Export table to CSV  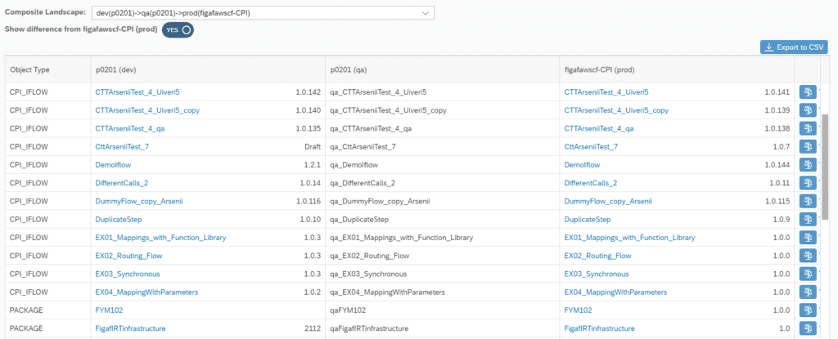tap(794, 47)
